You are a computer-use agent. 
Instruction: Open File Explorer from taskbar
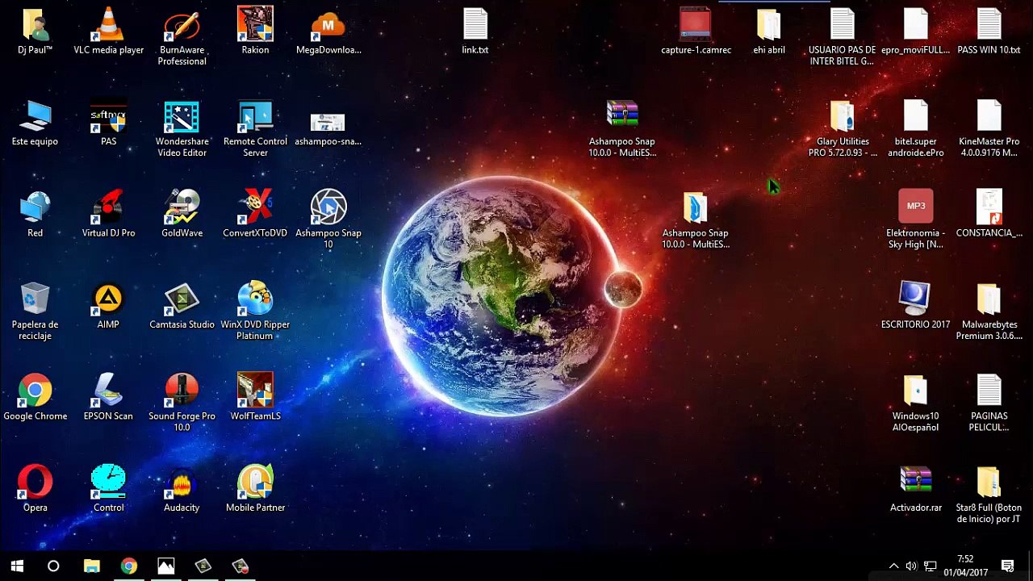(x=91, y=566)
